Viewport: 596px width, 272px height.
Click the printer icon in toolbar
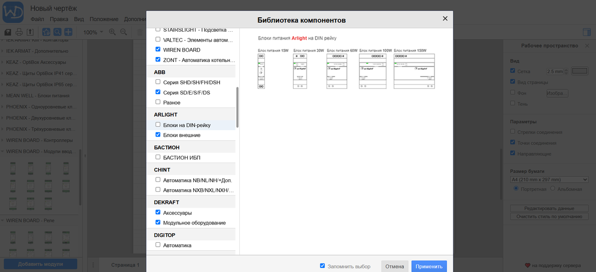coord(19,32)
